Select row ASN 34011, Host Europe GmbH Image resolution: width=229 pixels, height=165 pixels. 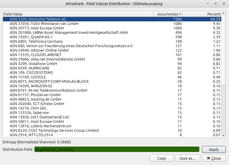point(112,122)
